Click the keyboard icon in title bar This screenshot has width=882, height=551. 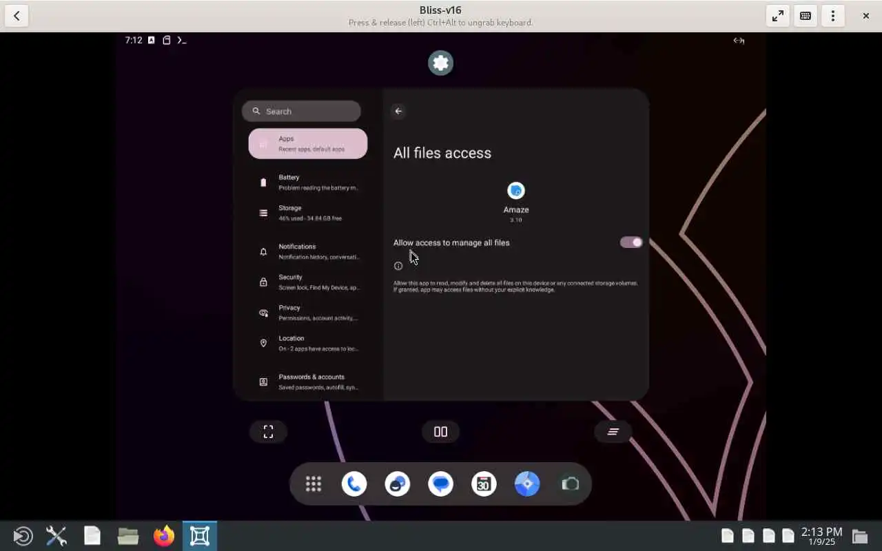[x=806, y=16]
